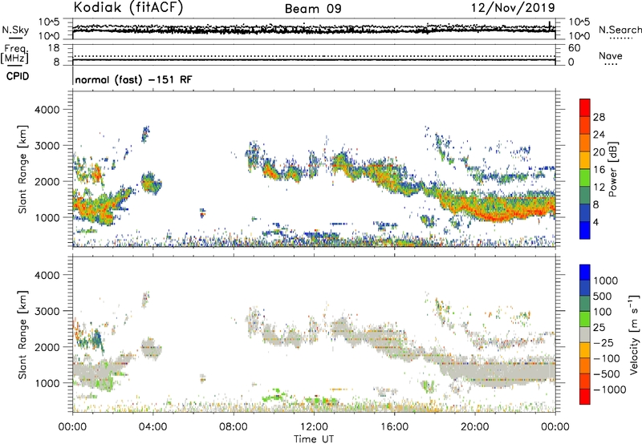Click the "25" velocity colorbar label
Screen dimensions: 642x444
599,328
